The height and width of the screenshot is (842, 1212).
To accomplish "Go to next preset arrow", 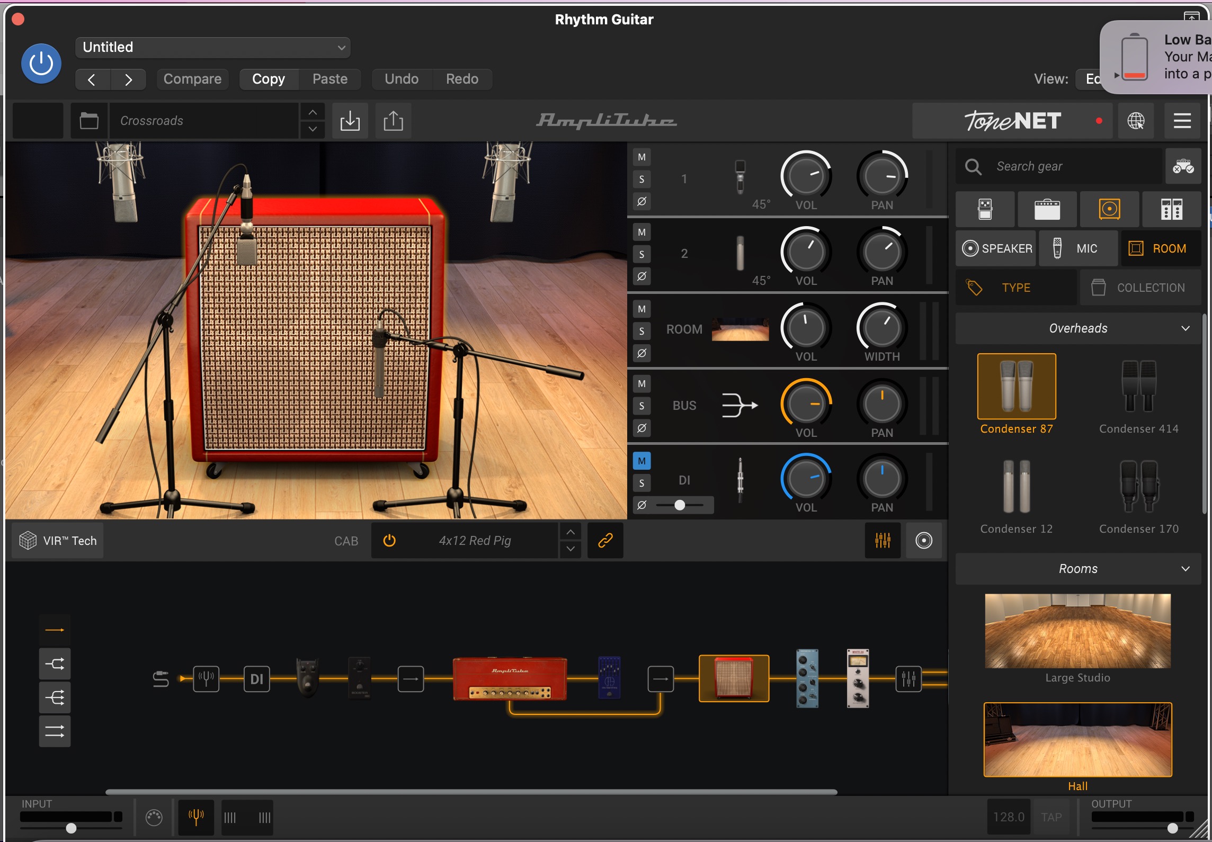I will pyautogui.click(x=128, y=79).
